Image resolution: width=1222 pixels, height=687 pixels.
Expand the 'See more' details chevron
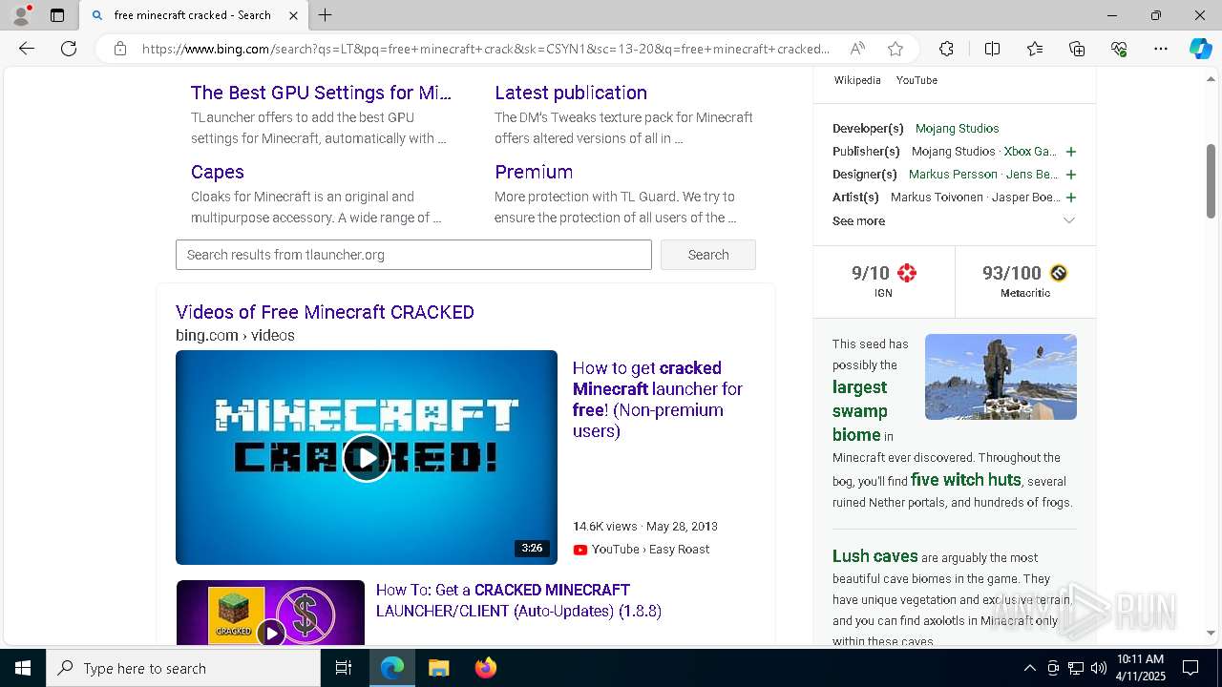tap(1069, 220)
